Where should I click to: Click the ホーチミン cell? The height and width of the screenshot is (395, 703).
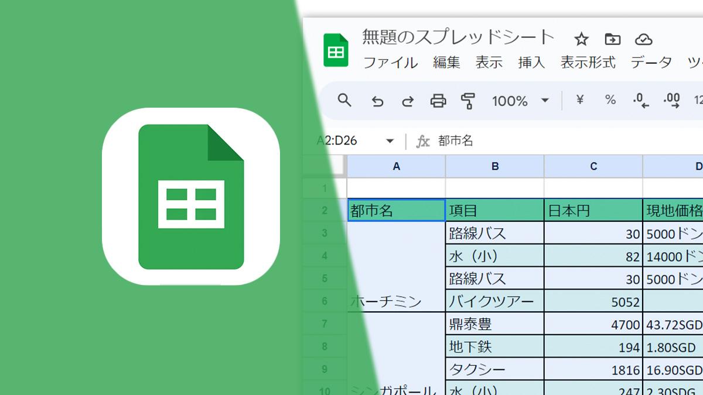[397, 267]
